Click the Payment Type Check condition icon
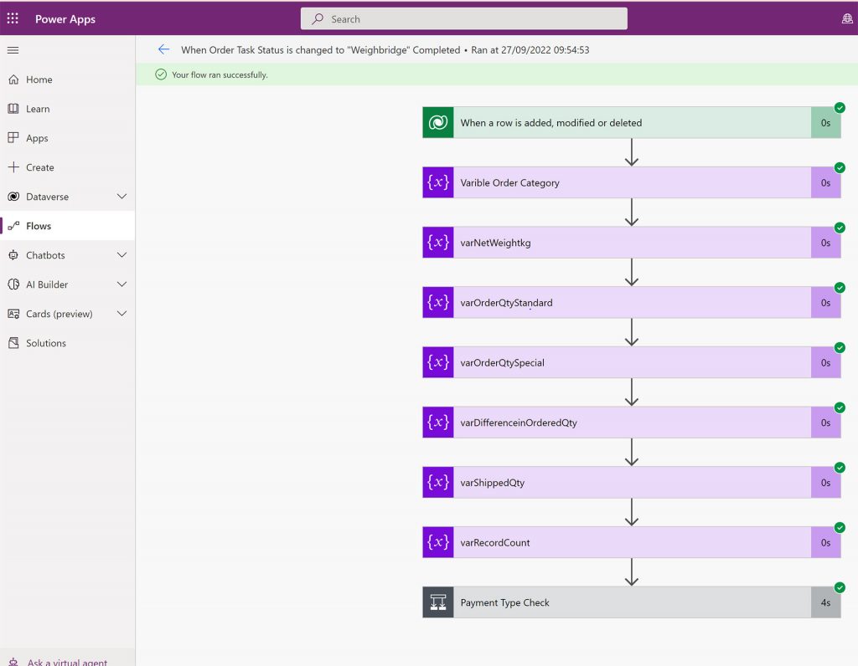Screen dimensions: 858x666 (438, 602)
